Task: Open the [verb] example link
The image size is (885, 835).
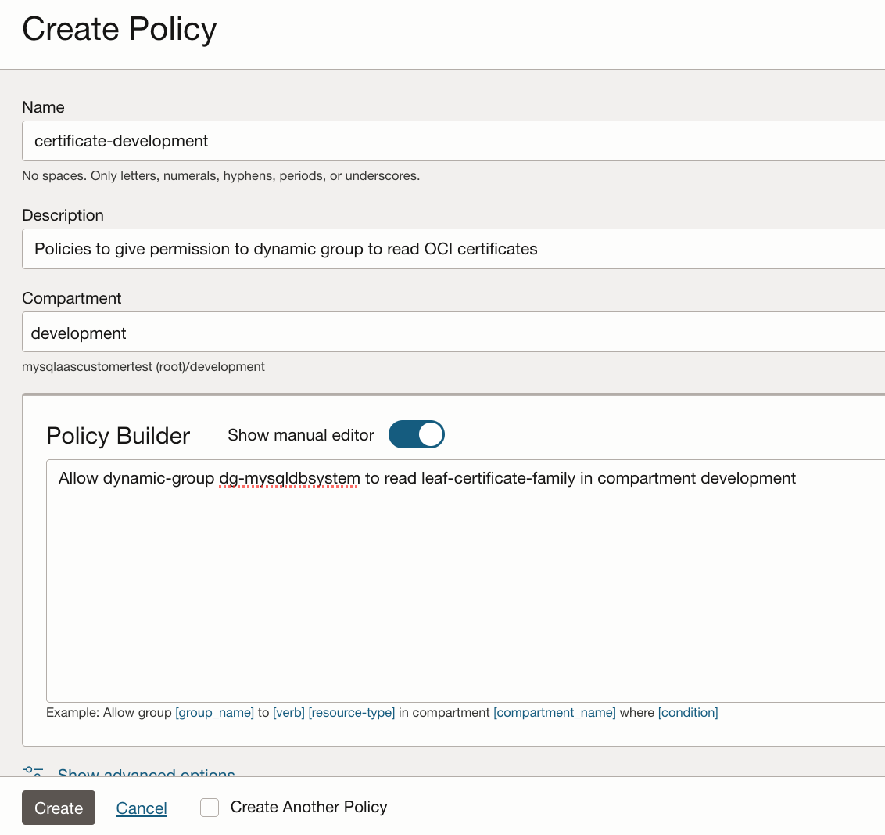Action: [x=288, y=712]
